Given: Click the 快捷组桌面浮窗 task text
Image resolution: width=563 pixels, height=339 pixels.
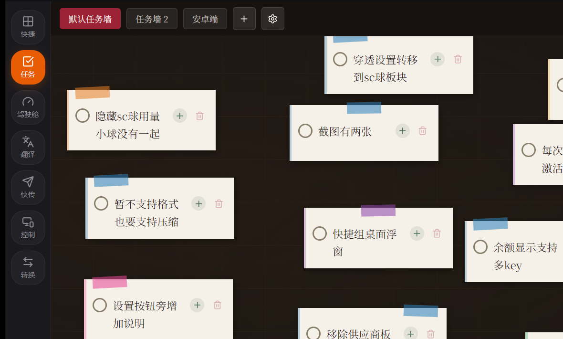Looking at the screenshot, I should pyautogui.click(x=365, y=243).
